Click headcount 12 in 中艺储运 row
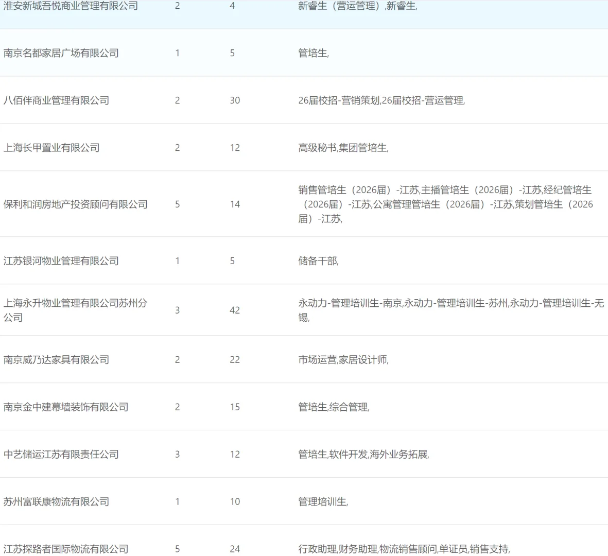The width and height of the screenshot is (608, 556). point(235,455)
